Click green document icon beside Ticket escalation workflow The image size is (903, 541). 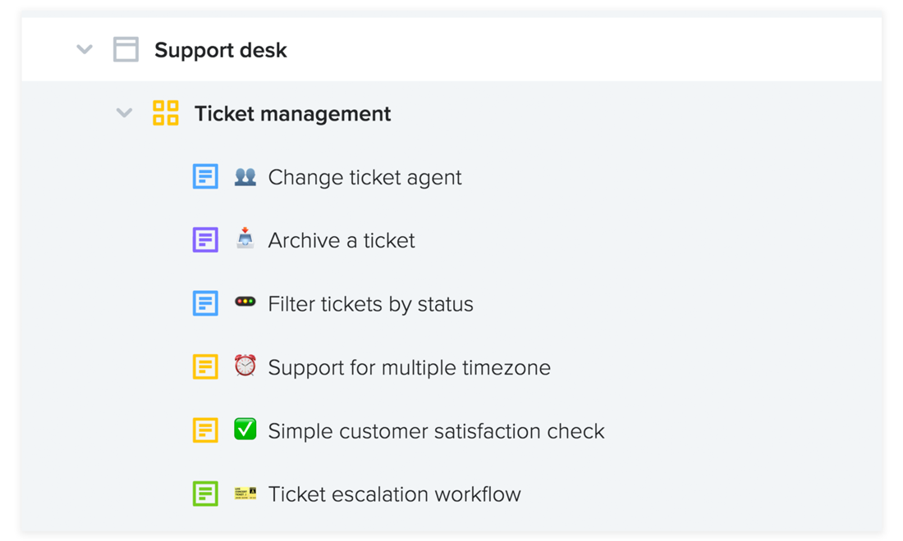point(205,493)
